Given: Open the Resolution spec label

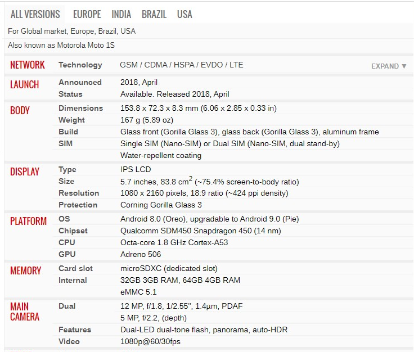Looking at the screenshot, I should coord(79,193).
